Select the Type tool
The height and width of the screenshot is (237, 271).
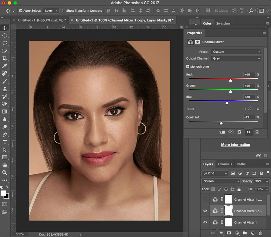(x=5, y=142)
